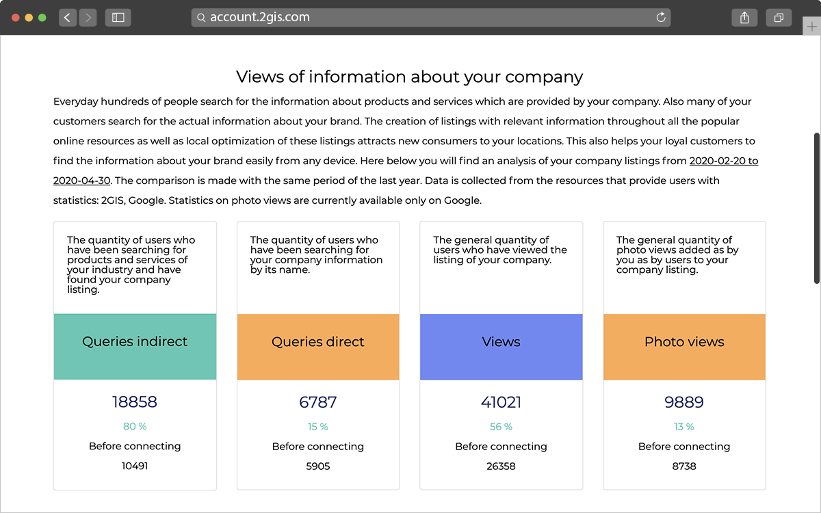Click the 18858 indirect queries value
Viewport: 821px width, 513px height.
coord(135,402)
